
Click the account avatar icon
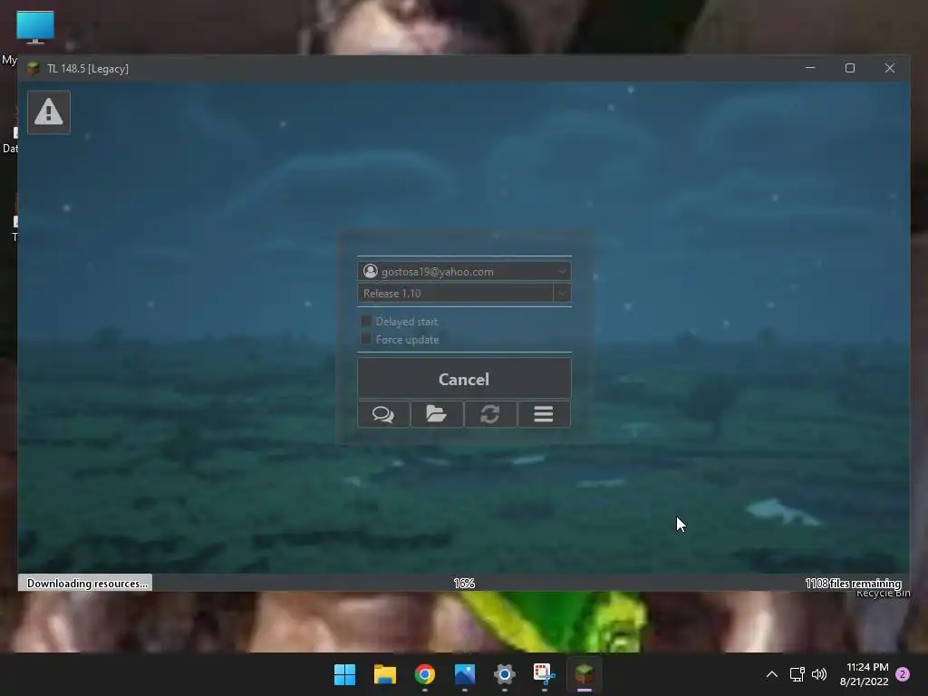(371, 271)
